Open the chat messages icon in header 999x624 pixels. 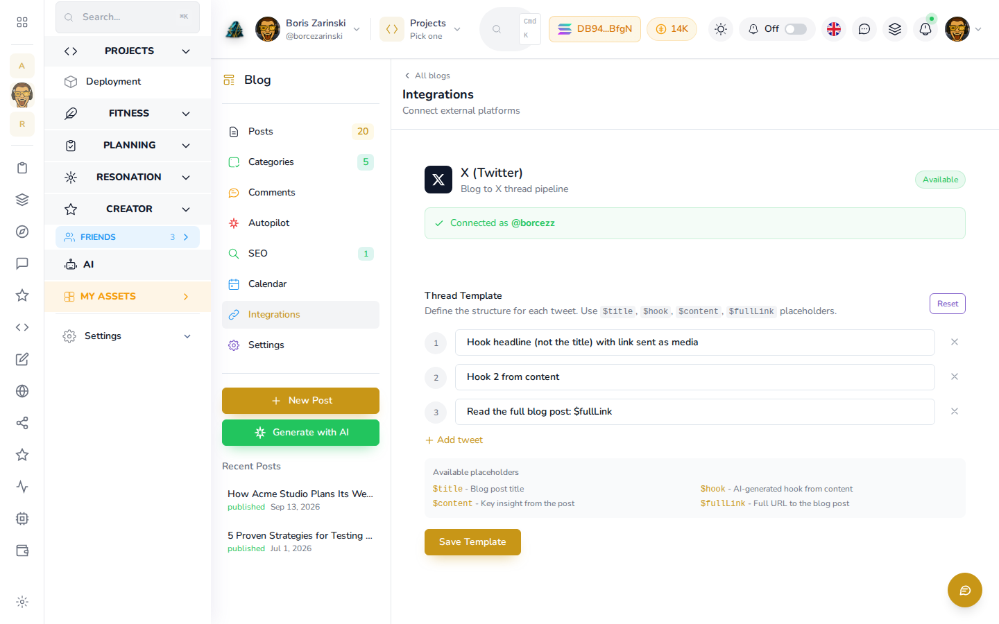864,29
